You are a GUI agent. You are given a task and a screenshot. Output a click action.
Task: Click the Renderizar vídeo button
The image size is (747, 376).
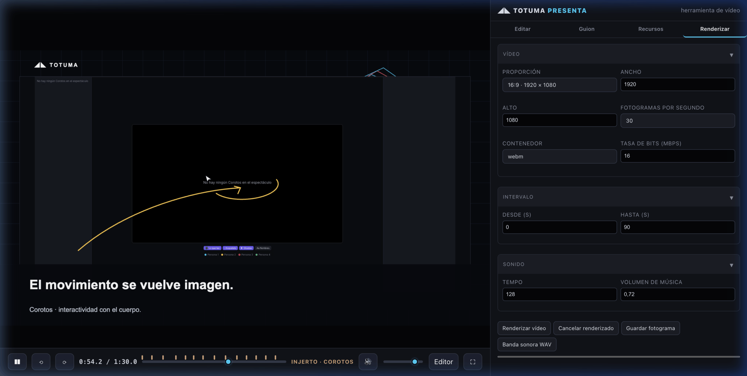[524, 328]
